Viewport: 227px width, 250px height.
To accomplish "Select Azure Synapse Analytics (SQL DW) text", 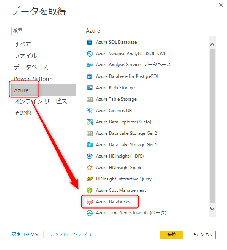I will tap(131, 54).
